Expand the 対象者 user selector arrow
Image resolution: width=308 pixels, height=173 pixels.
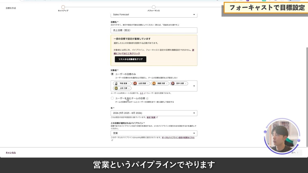tap(194, 86)
